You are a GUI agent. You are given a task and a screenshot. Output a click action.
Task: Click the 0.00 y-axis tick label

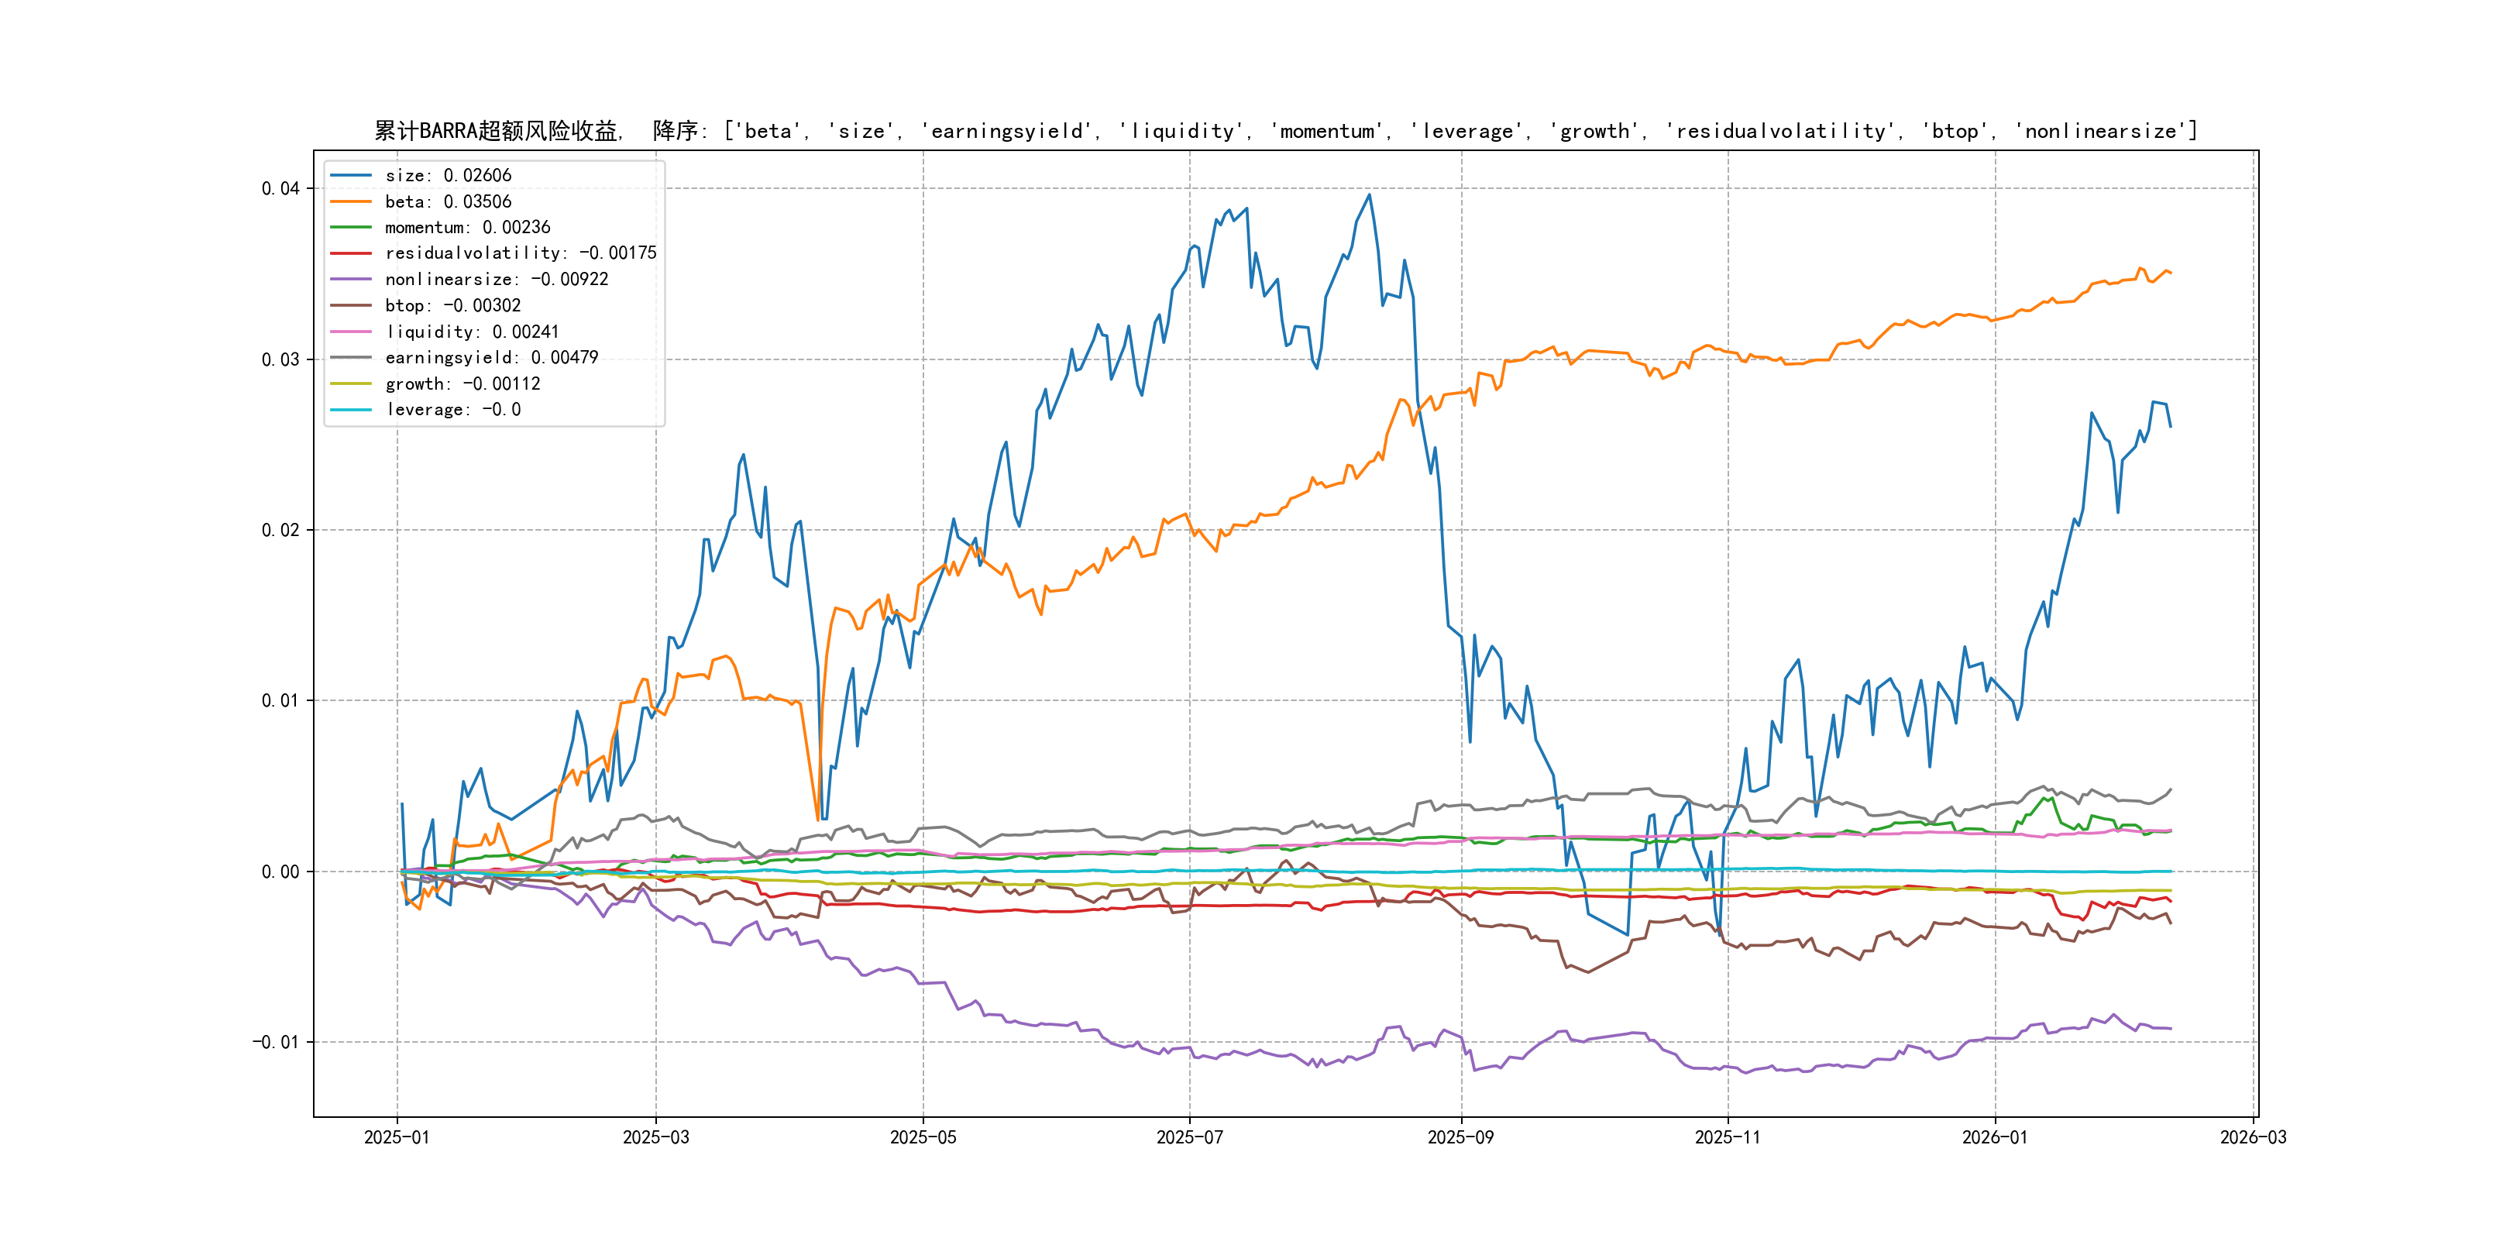(280, 871)
